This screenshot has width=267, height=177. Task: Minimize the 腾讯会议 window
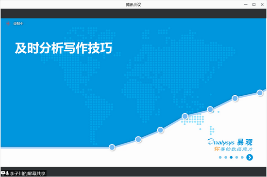(246, 4)
